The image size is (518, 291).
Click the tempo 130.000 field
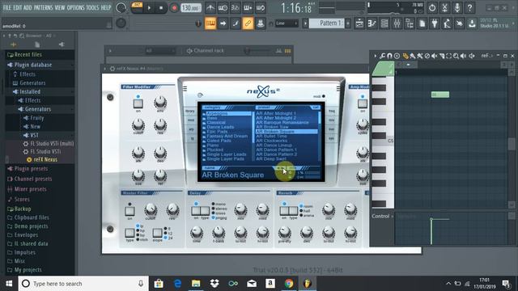(191, 8)
